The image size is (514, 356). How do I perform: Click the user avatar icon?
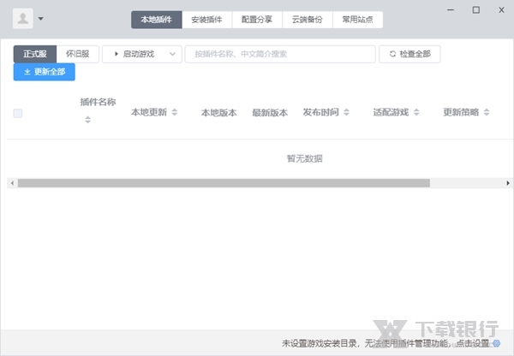click(23, 18)
